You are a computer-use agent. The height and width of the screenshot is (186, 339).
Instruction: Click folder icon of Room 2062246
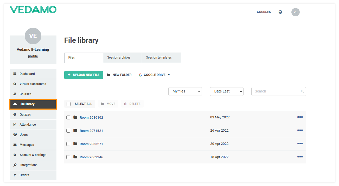[75, 157]
